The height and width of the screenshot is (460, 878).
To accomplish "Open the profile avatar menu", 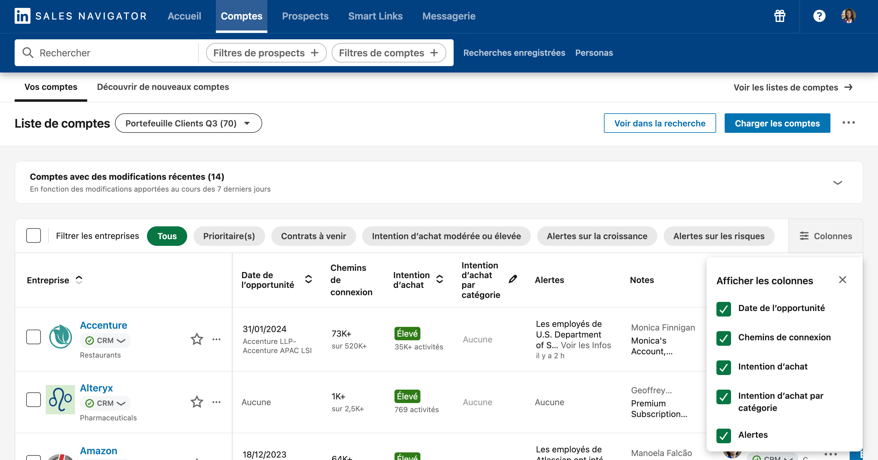I will 848,16.
